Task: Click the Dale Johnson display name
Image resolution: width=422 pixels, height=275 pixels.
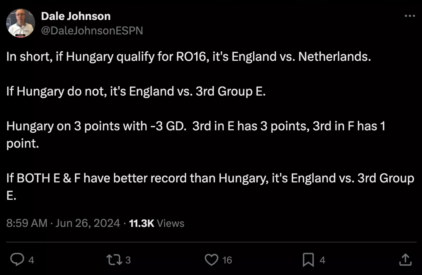Action: 76,16
